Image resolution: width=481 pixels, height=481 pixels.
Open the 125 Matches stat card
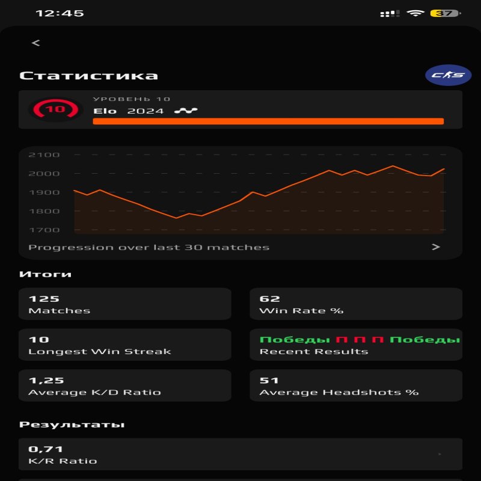(124, 303)
